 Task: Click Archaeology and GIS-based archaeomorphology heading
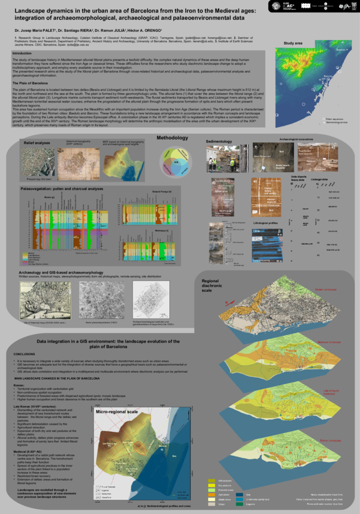point(61,272)
